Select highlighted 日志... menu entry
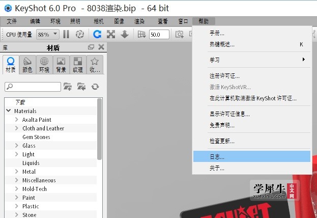 click(x=252, y=156)
